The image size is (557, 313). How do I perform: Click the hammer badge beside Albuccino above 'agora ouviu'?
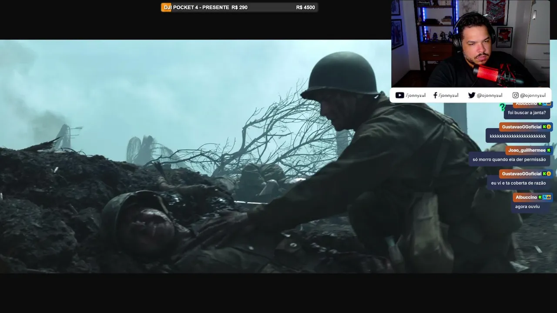544,197
